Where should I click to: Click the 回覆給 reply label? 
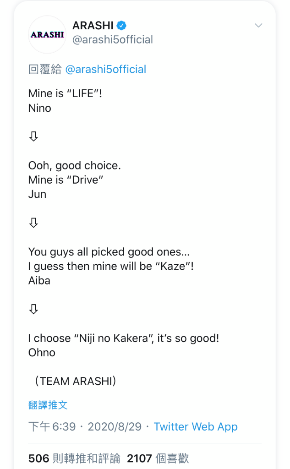(x=45, y=70)
